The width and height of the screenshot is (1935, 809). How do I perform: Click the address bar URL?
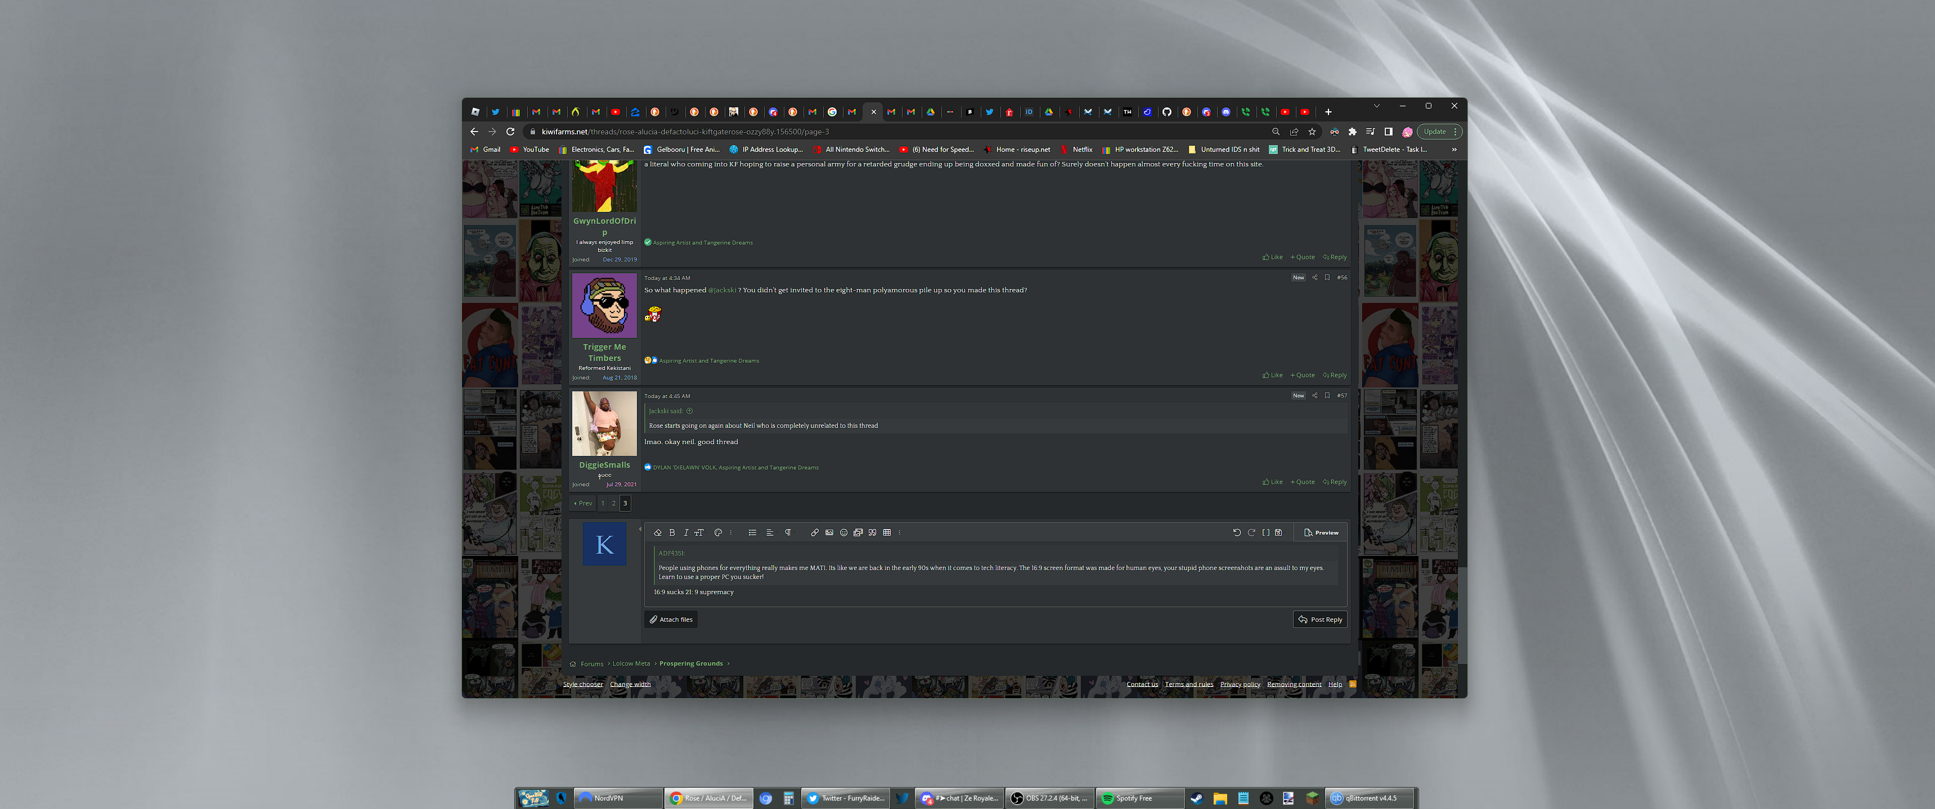point(685,132)
